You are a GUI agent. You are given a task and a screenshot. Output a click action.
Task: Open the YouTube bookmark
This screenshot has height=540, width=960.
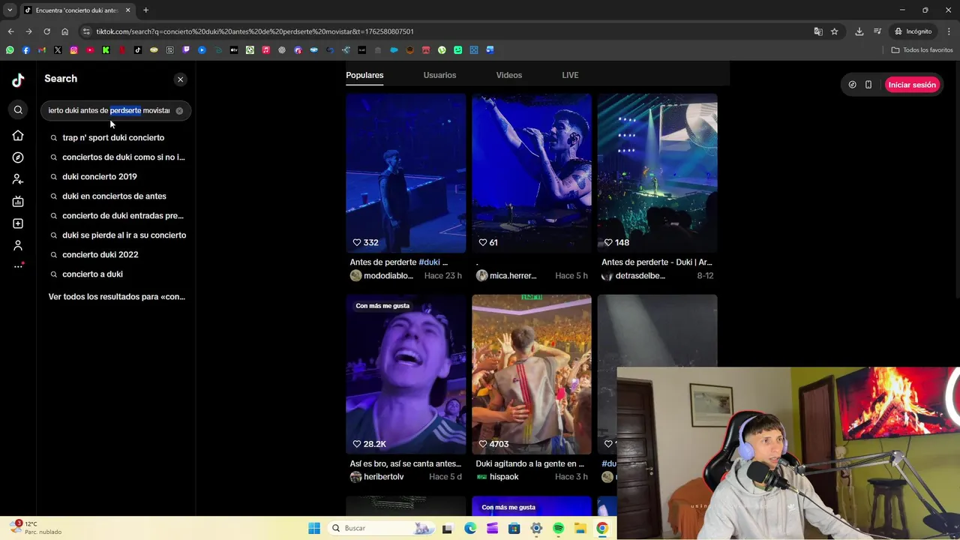click(90, 50)
